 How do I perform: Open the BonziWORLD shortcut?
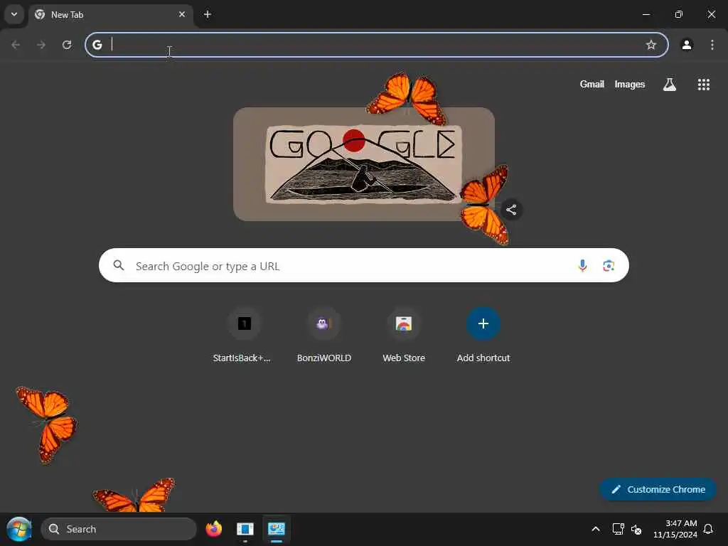point(324,336)
